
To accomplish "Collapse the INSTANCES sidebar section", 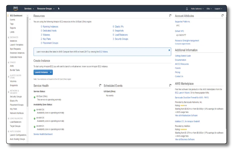I will pos(9,37).
